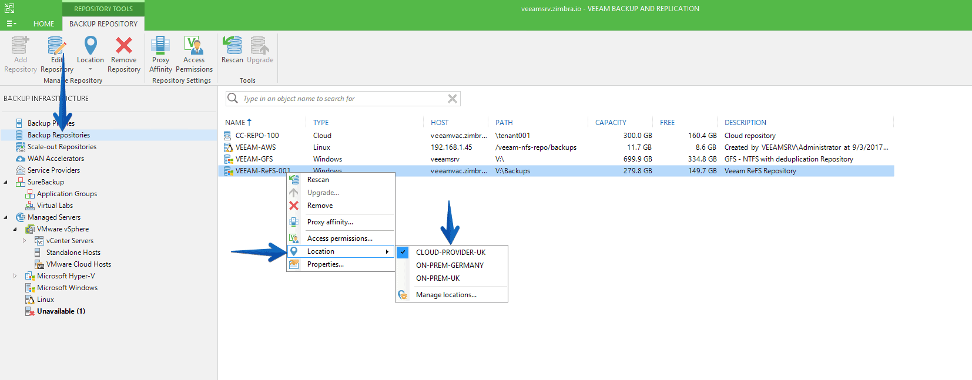Image resolution: width=972 pixels, height=380 pixels.
Task: Click the SureBackup tree icon
Action: pos(21,182)
